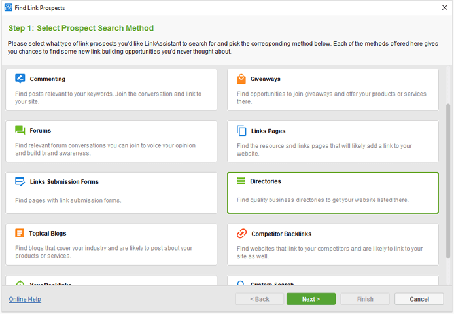Click the green Forums chat icon
This screenshot has width=454, height=314.
20,130
